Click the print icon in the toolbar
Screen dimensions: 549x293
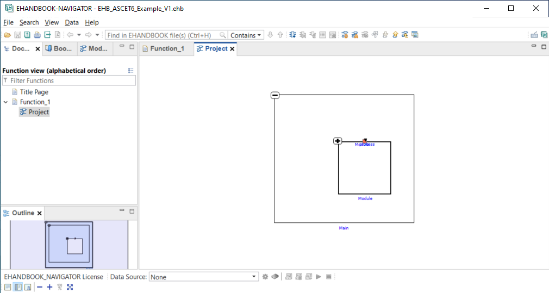click(37, 35)
